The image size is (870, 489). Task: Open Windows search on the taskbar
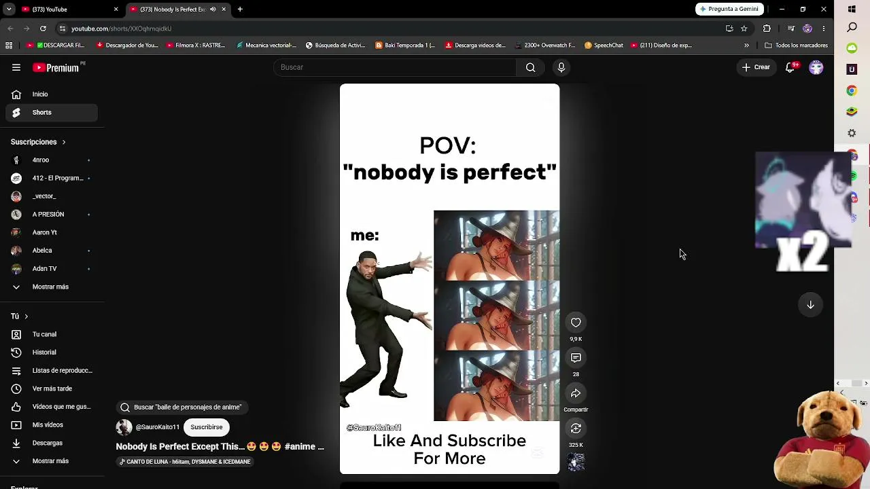[852, 28]
